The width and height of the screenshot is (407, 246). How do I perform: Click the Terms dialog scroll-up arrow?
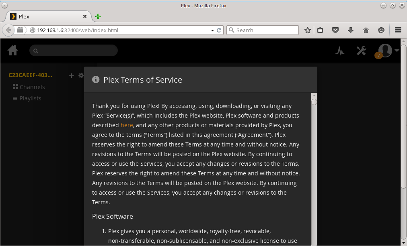(x=314, y=96)
